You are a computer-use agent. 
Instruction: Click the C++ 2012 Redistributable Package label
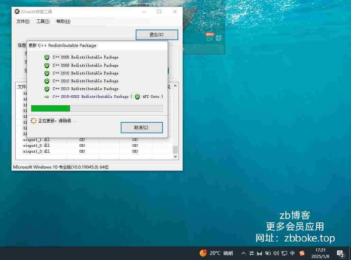[85, 81]
